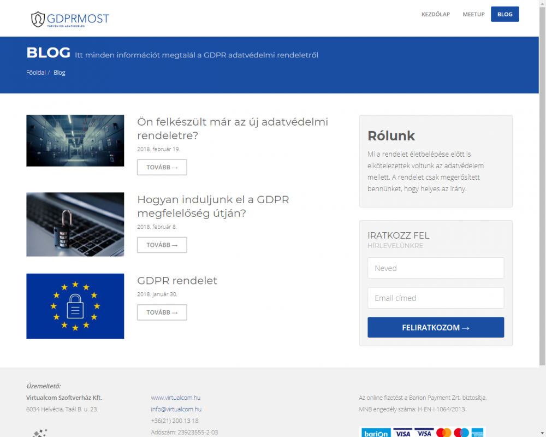Click the EU flag padlock thumbnail
This screenshot has width=546, height=437.
[x=75, y=306]
